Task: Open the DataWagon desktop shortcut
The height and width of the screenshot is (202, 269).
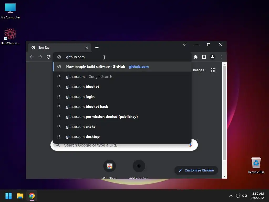Action: (10, 36)
